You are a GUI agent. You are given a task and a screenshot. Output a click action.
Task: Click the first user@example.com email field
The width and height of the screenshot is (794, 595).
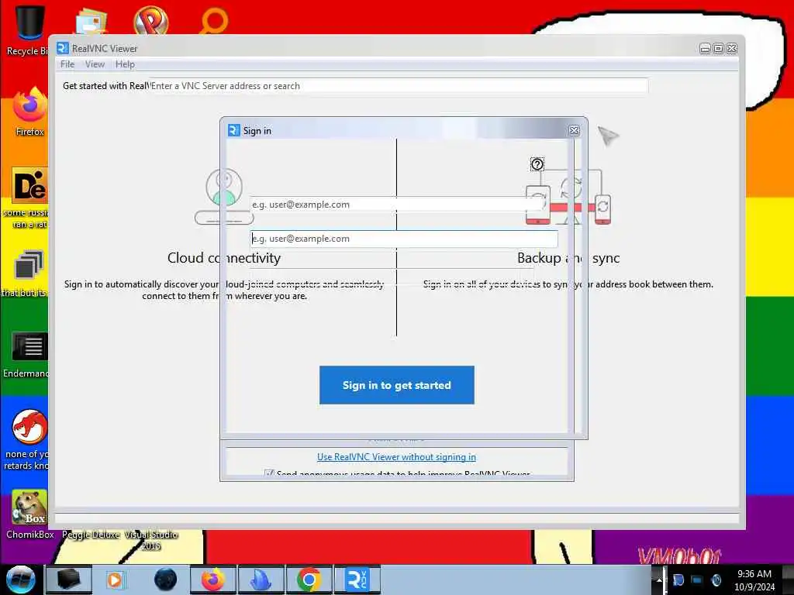[395, 205]
